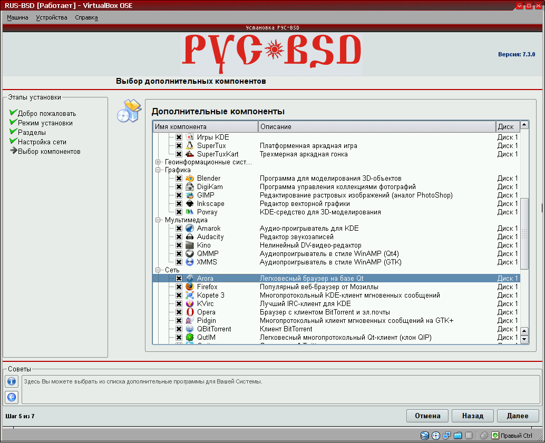Click VirtualBox shared folders status icon

tap(458, 435)
